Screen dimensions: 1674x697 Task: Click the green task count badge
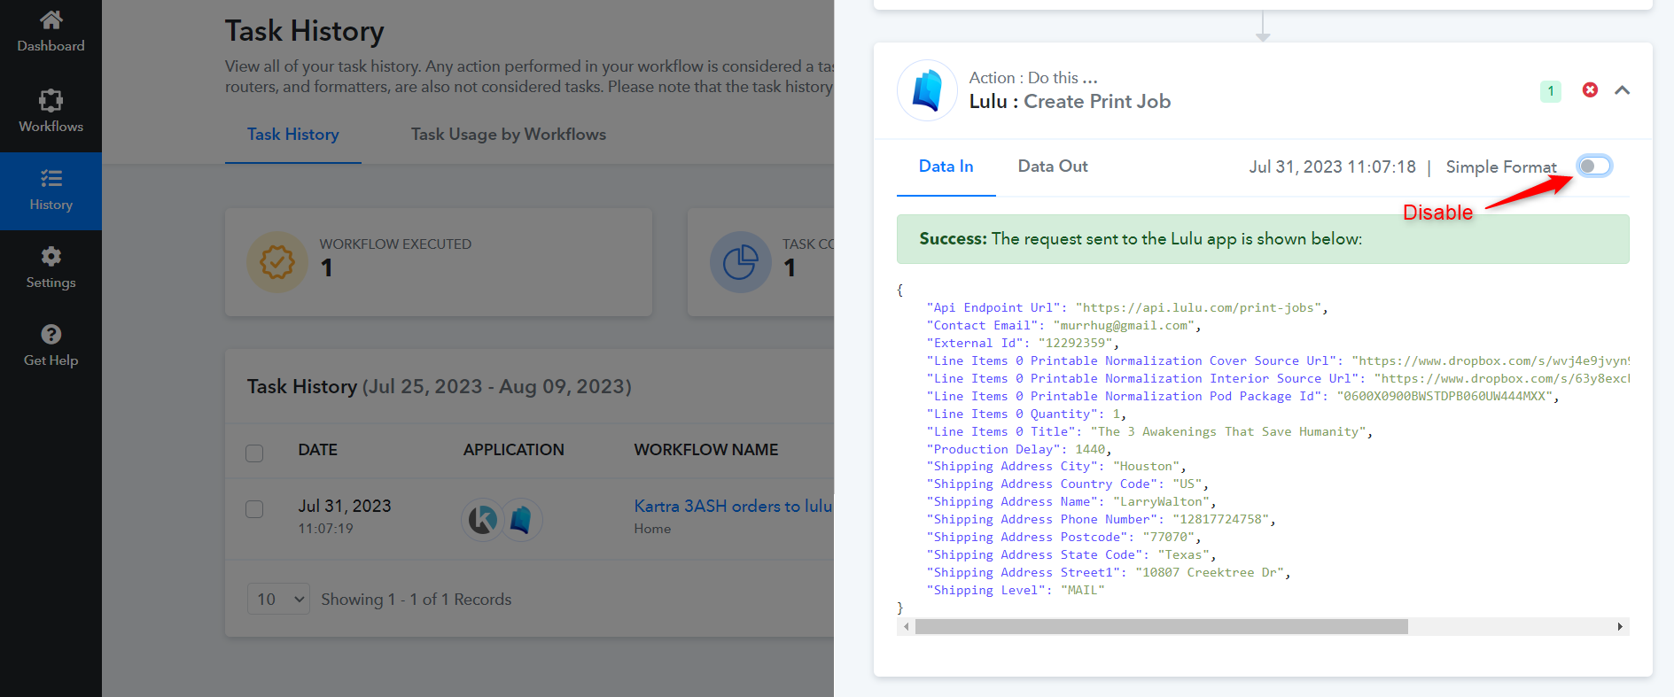pyautogui.click(x=1551, y=90)
